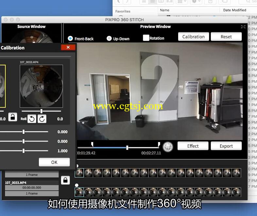Click the 1.000 value in Calibration
Image resolution: width=257 pixels, height=216 pixels.
pos(62,151)
